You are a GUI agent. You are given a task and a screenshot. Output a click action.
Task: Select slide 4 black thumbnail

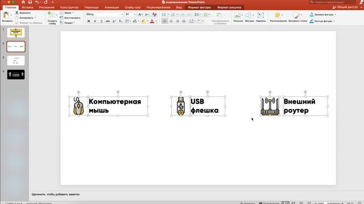(16, 74)
